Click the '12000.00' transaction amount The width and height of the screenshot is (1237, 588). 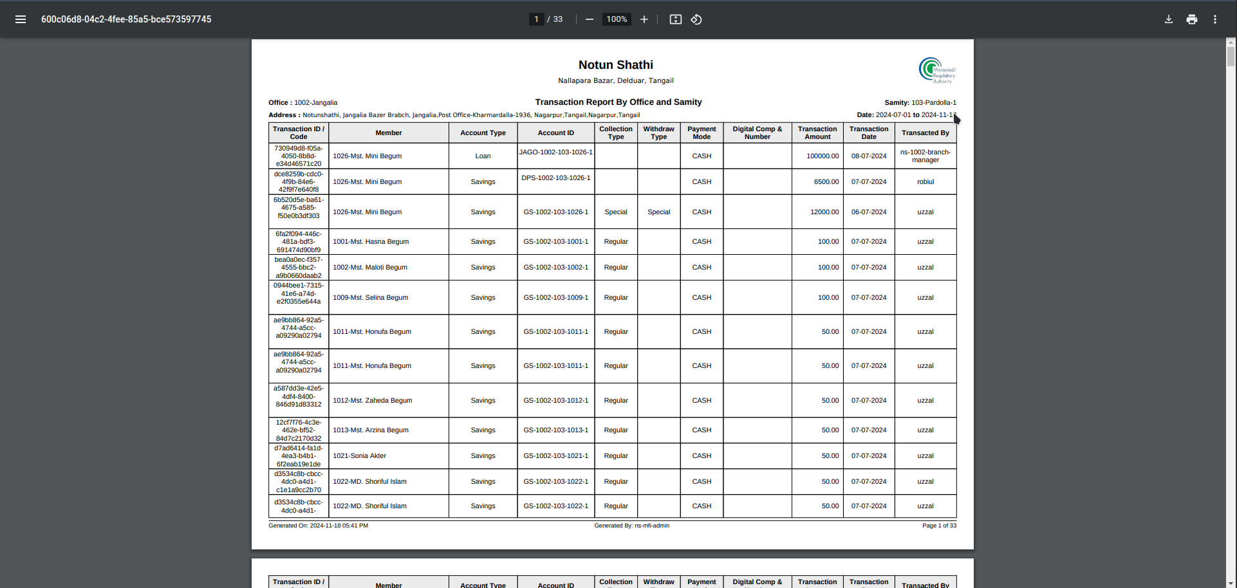[824, 212]
